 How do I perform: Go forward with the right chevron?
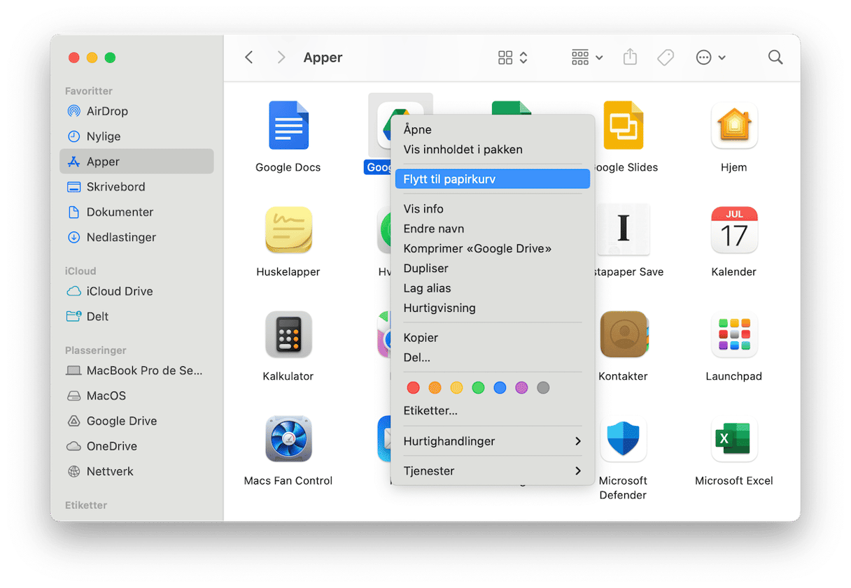click(x=281, y=57)
